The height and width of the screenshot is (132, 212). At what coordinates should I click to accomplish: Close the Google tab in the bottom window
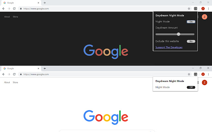pos(38,68)
